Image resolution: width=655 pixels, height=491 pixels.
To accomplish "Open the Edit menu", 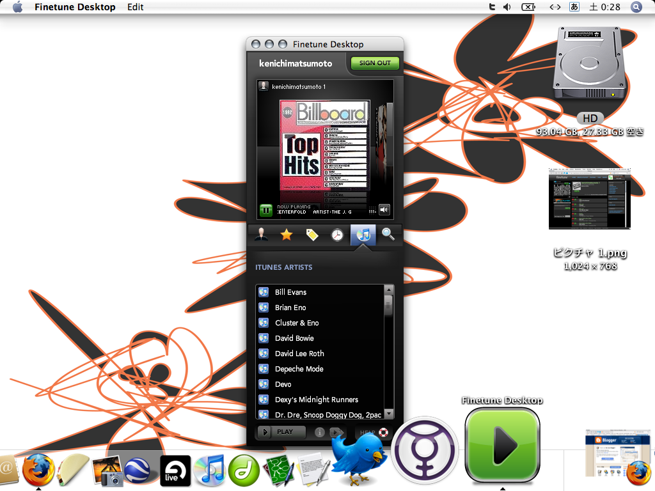I will [136, 7].
